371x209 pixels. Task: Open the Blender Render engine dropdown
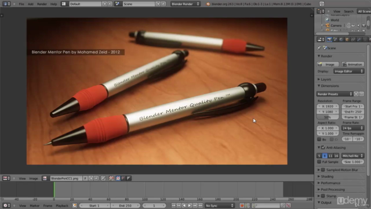click(185, 4)
